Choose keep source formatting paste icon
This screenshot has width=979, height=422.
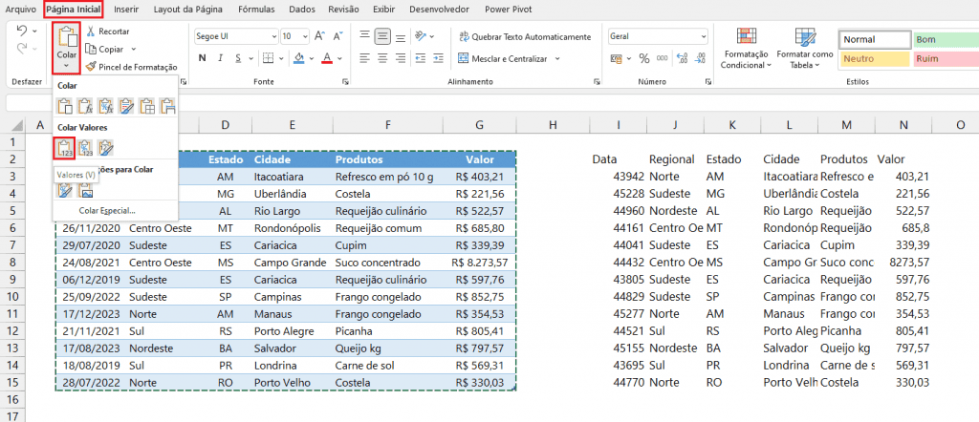pyautogui.click(x=126, y=106)
